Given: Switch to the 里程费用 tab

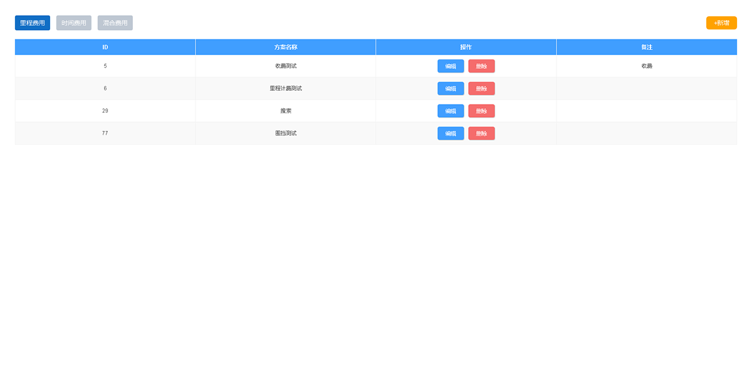Looking at the screenshot, I should 33,23.
